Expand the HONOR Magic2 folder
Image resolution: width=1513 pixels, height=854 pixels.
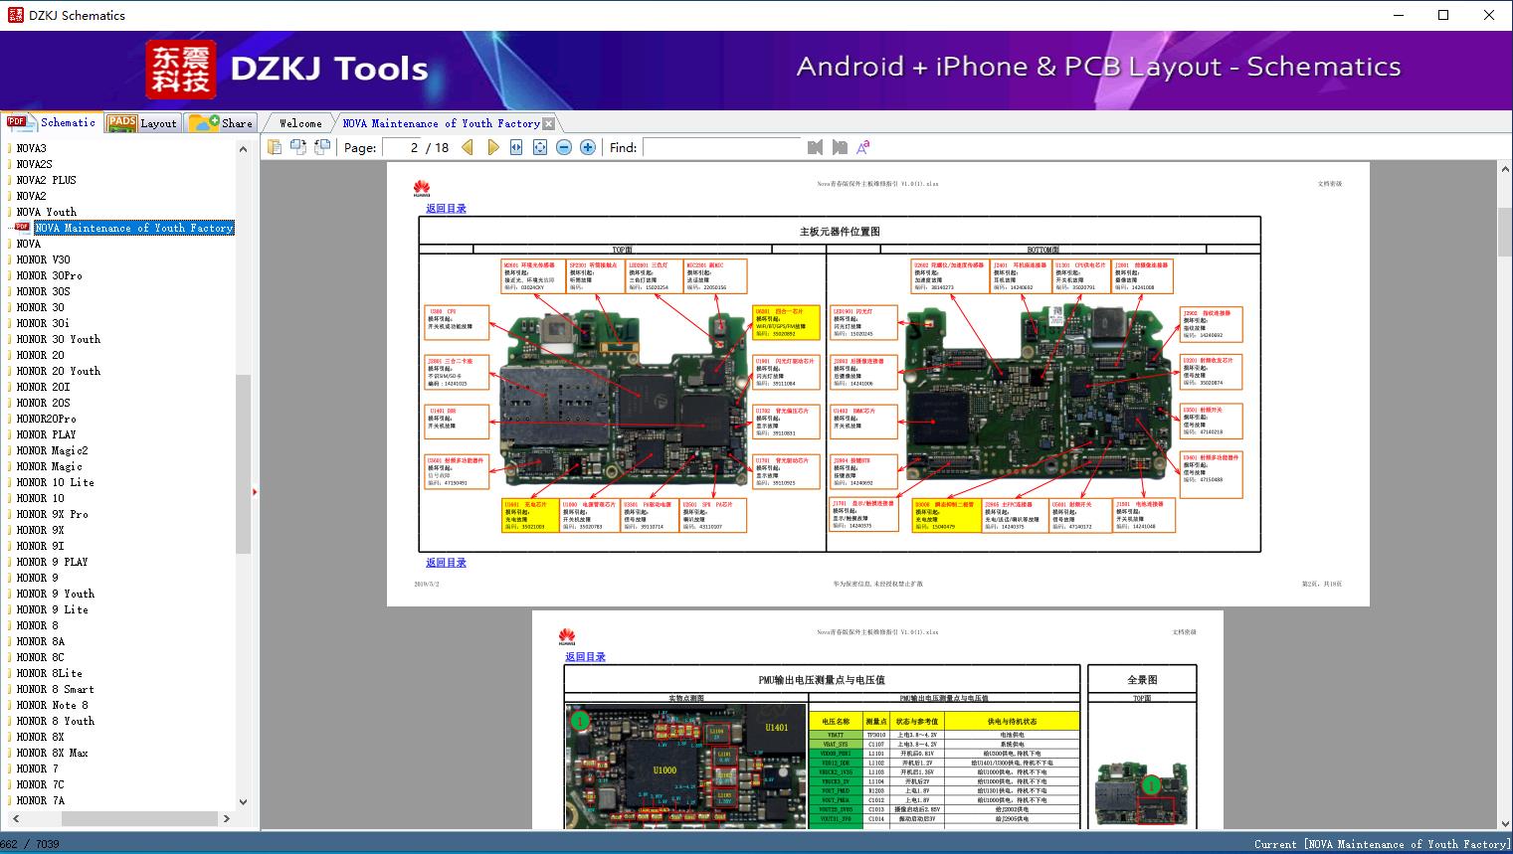[x=52, y=450]
